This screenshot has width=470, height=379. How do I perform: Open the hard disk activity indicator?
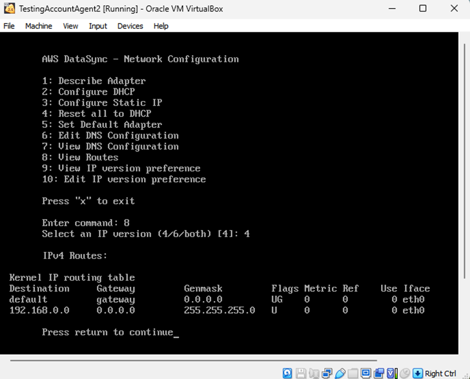tap(287, 373)
